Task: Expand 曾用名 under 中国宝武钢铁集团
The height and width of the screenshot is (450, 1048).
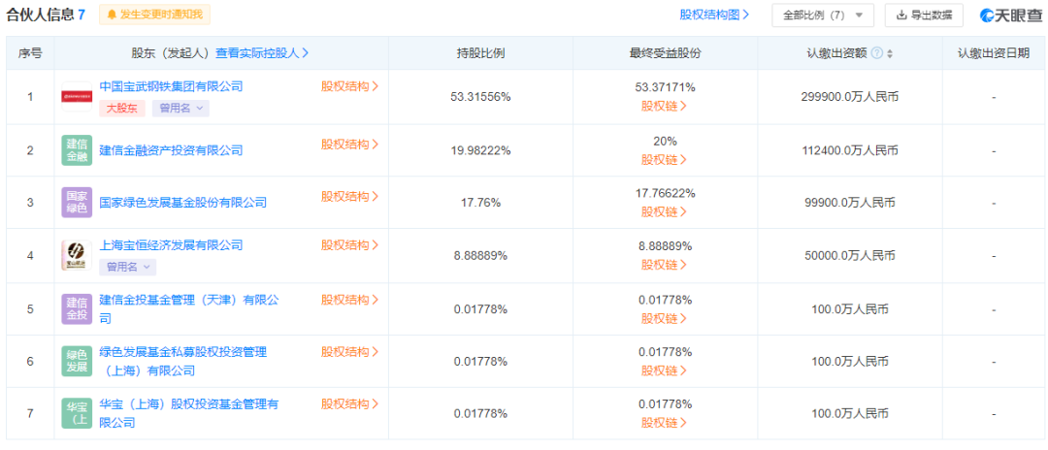Action: [x=180, y=109]
